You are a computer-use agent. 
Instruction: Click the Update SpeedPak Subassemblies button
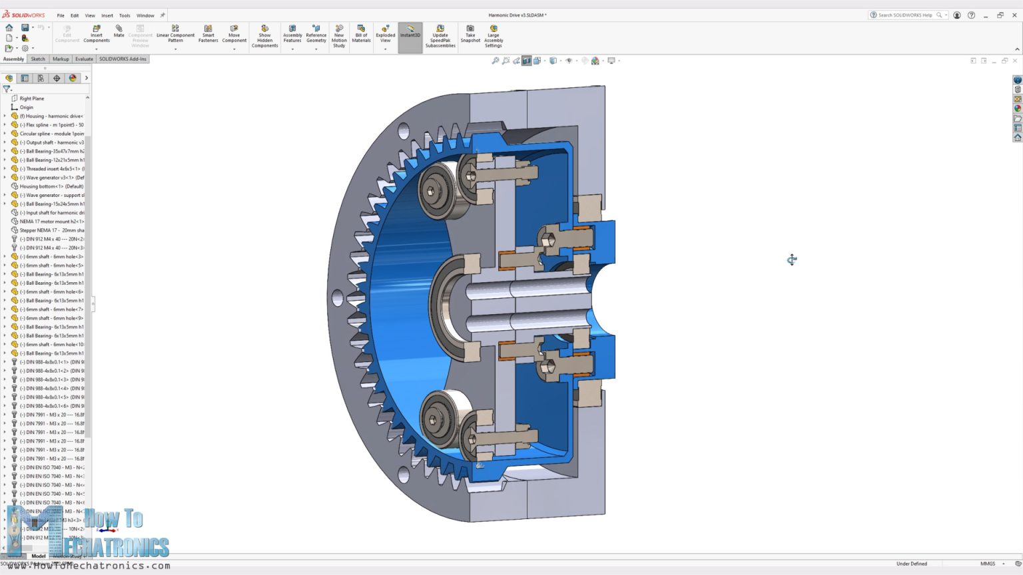tap(440, 33)
